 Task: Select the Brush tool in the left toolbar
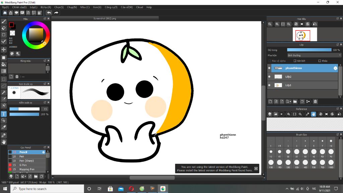pyautogui.click(x=4, y=21)
